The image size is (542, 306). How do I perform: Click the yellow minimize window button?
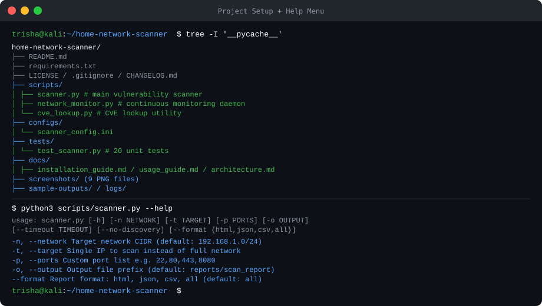point(25,11)
